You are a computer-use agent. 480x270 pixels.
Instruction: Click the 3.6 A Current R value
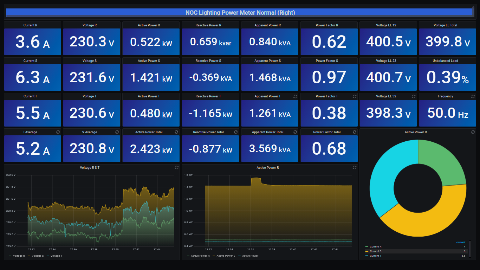(x=33, y=42)
